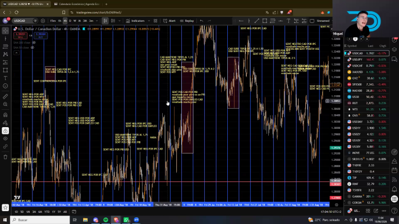Open the Measure ruler tool
Viewport: 399px width, 224px height.
click(6, 96)
